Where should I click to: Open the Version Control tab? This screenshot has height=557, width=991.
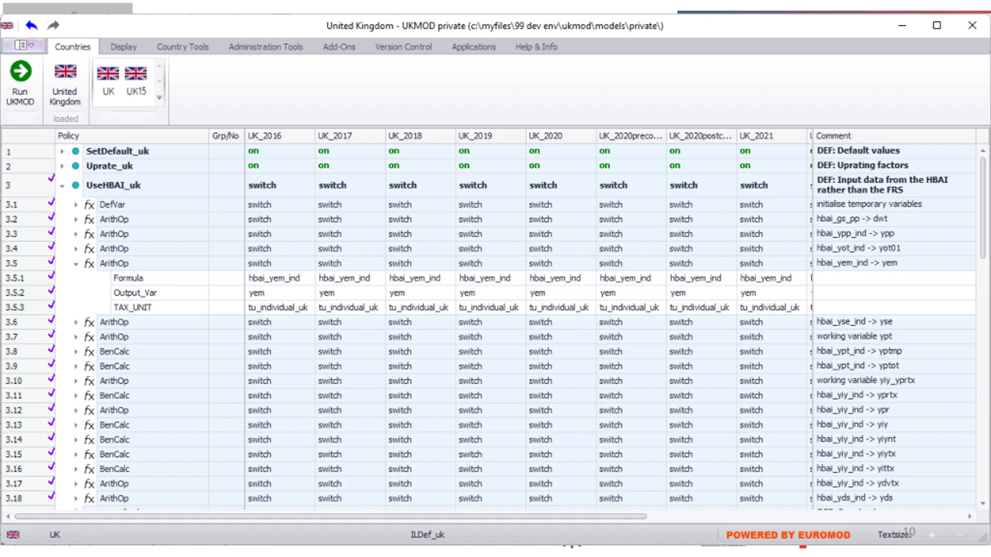[403, 47]
